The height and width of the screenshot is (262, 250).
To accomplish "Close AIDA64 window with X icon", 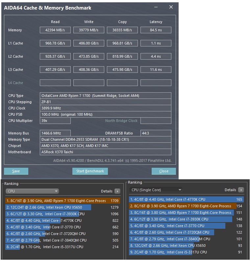I will 171,7.
